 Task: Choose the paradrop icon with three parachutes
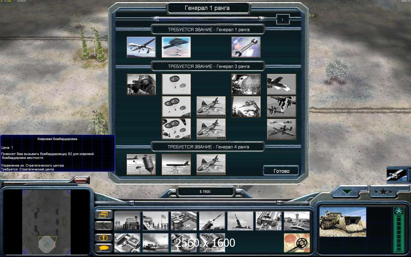pos(176,107)
